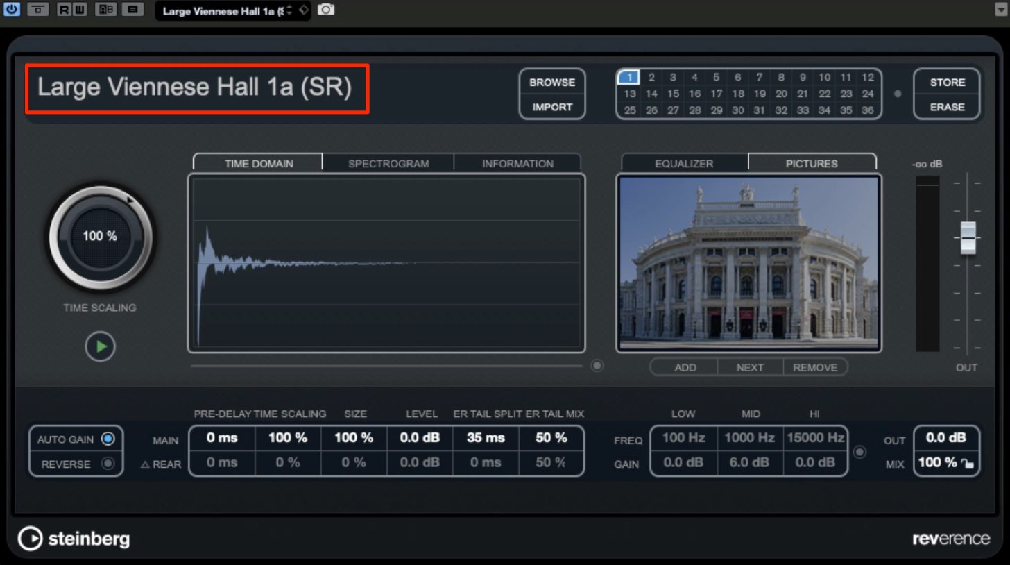Open the preset name dropdown in toolbar
The height and width of the screenshot is (565, 1010).
[223, 10]
